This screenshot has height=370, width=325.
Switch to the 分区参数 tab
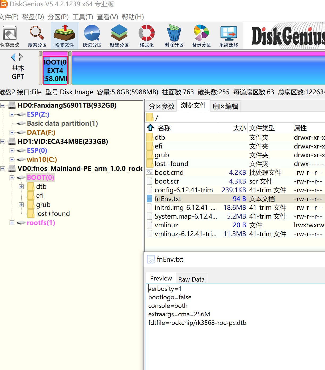(x=161, y=107)
